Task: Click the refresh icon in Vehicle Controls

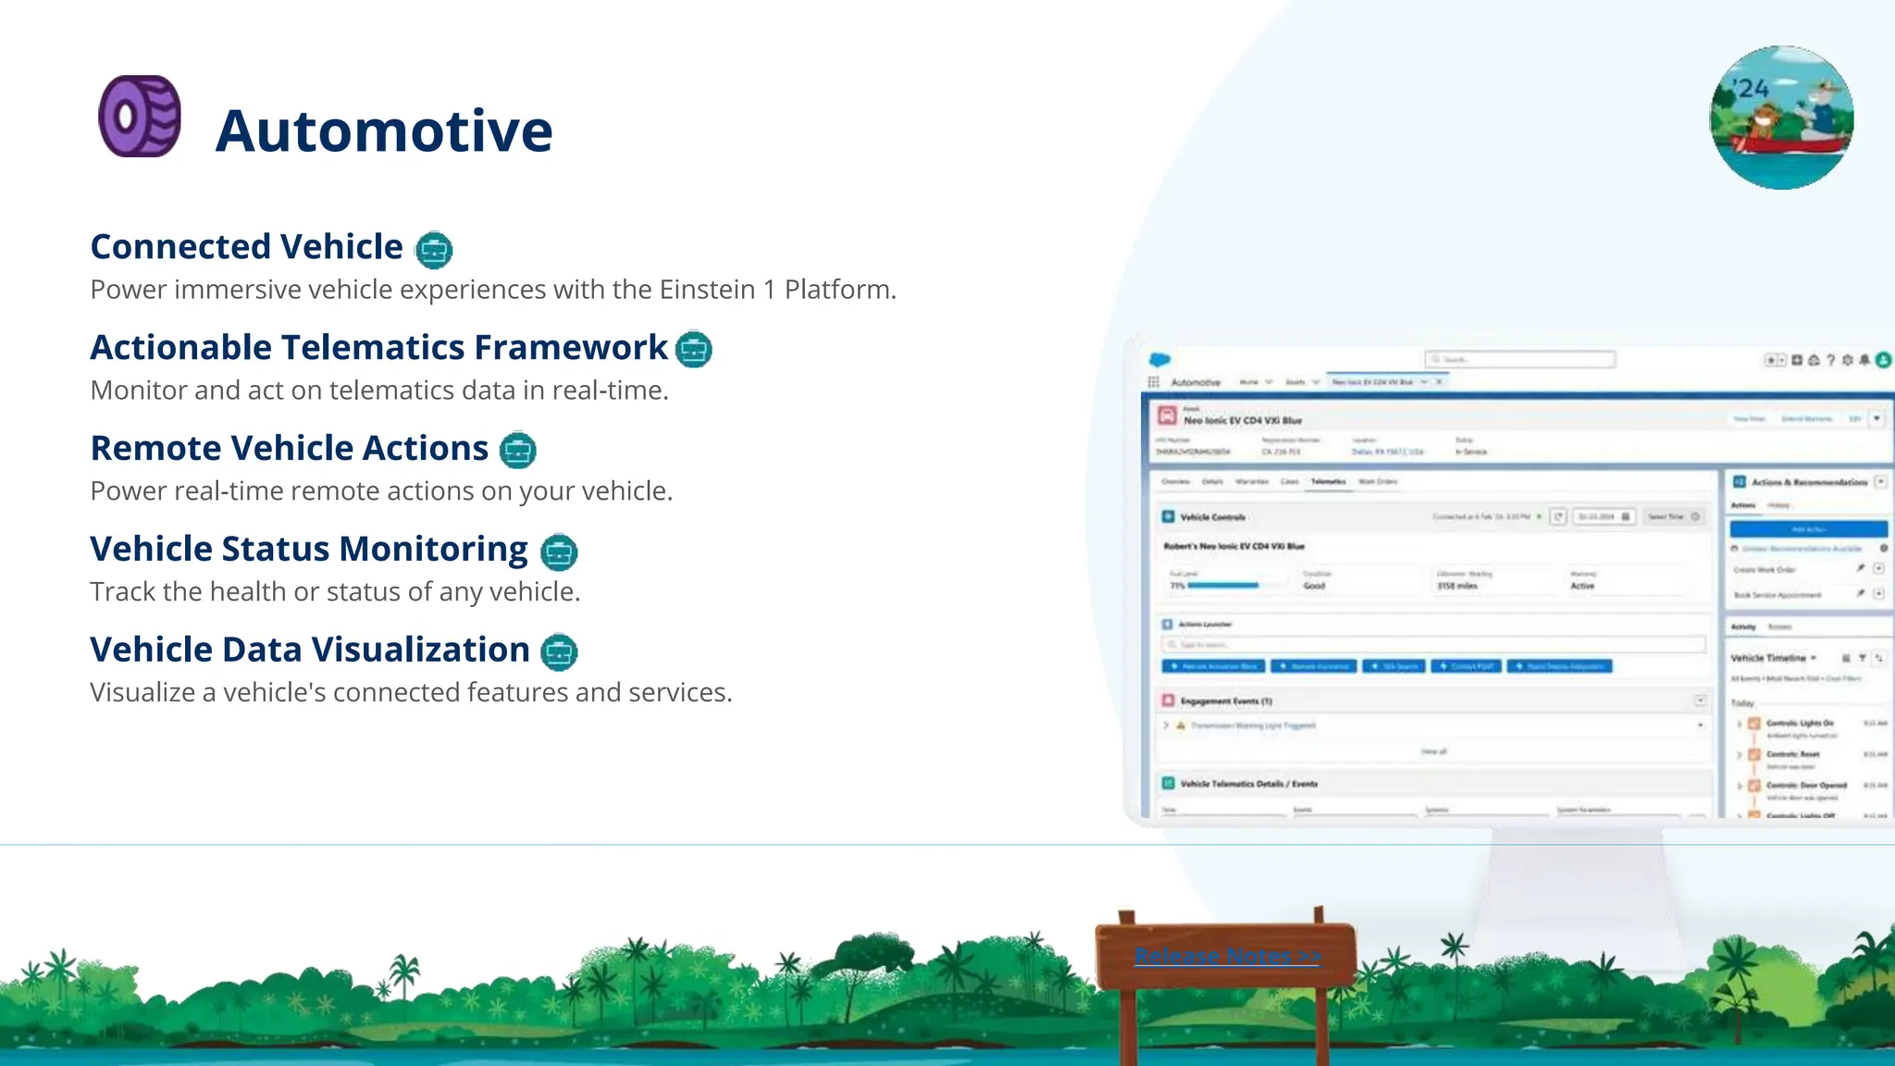Action: (x=1558, y=516)
